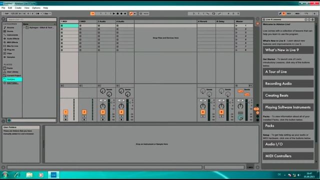The width and height of the screenshot is (320, 180).
Task: Arm track 3 for recording
Action: (103, 119)
